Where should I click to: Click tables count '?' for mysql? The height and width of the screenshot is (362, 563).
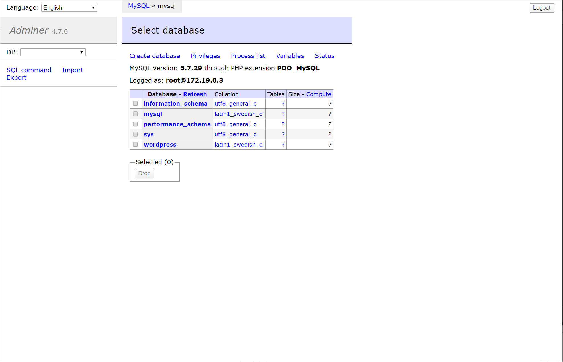(x=283, y=114)
